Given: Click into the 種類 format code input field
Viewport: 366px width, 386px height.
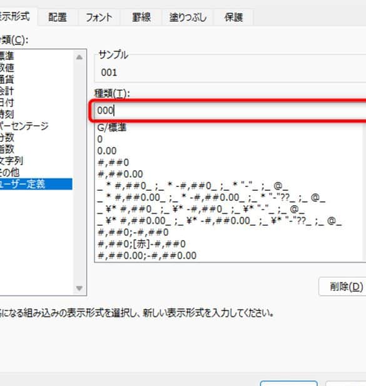Looking at the screenshot, I should click(x=231, y=110).
